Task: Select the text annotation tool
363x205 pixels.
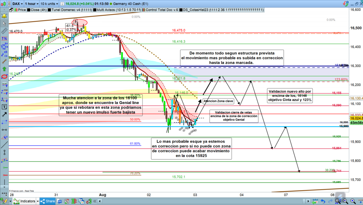Action: pos(5,106)
